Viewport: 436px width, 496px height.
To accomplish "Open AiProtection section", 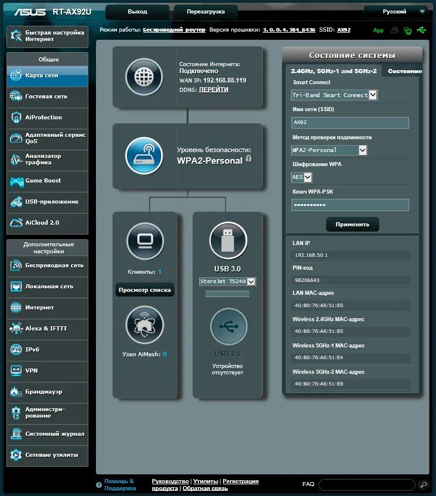I will pos(47,118).
